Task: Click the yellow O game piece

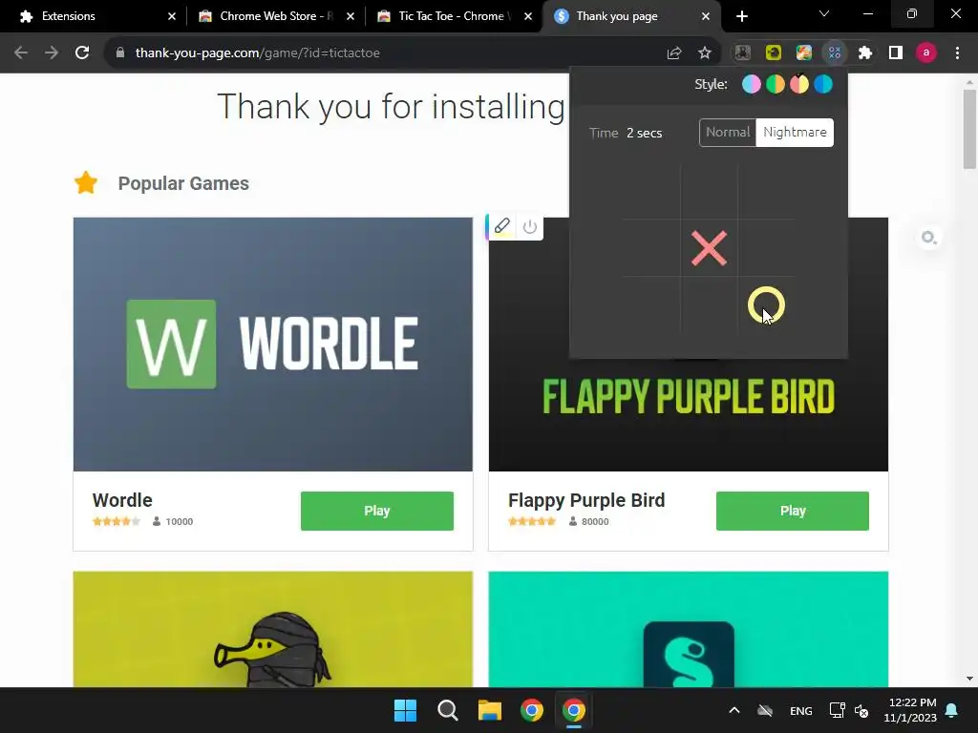Action: coord(766,305)
